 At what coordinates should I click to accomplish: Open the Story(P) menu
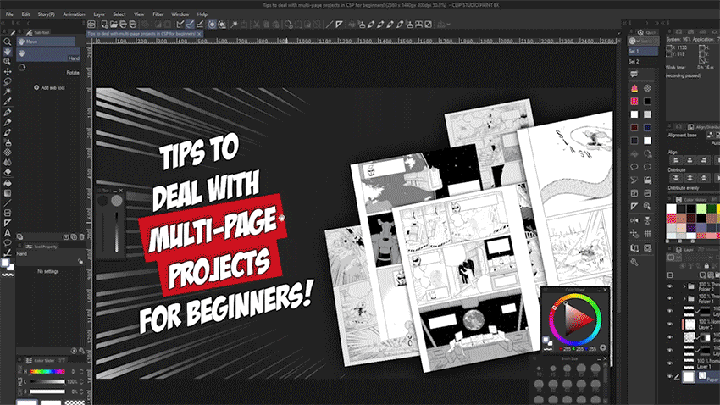tap(46, 14)
